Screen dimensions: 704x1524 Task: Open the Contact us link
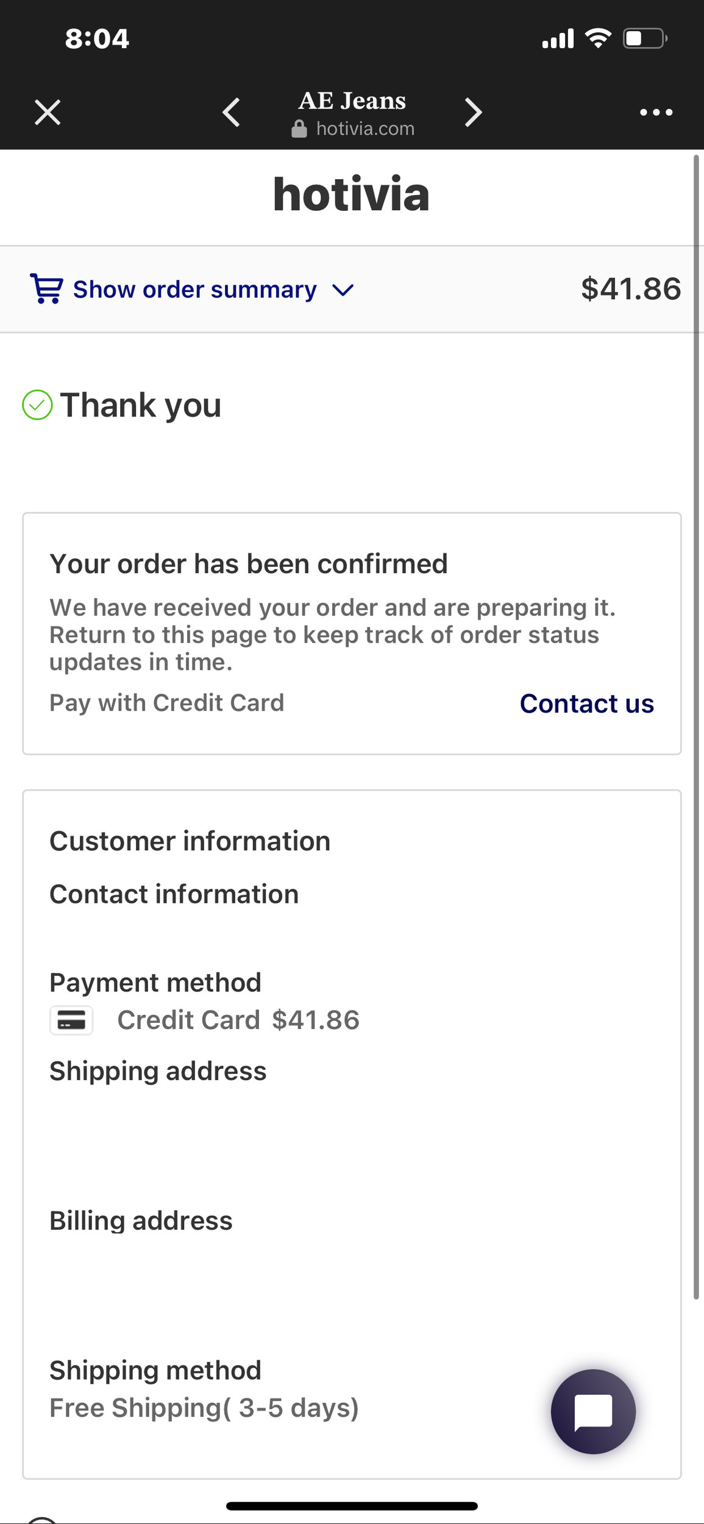pos(586,703)
